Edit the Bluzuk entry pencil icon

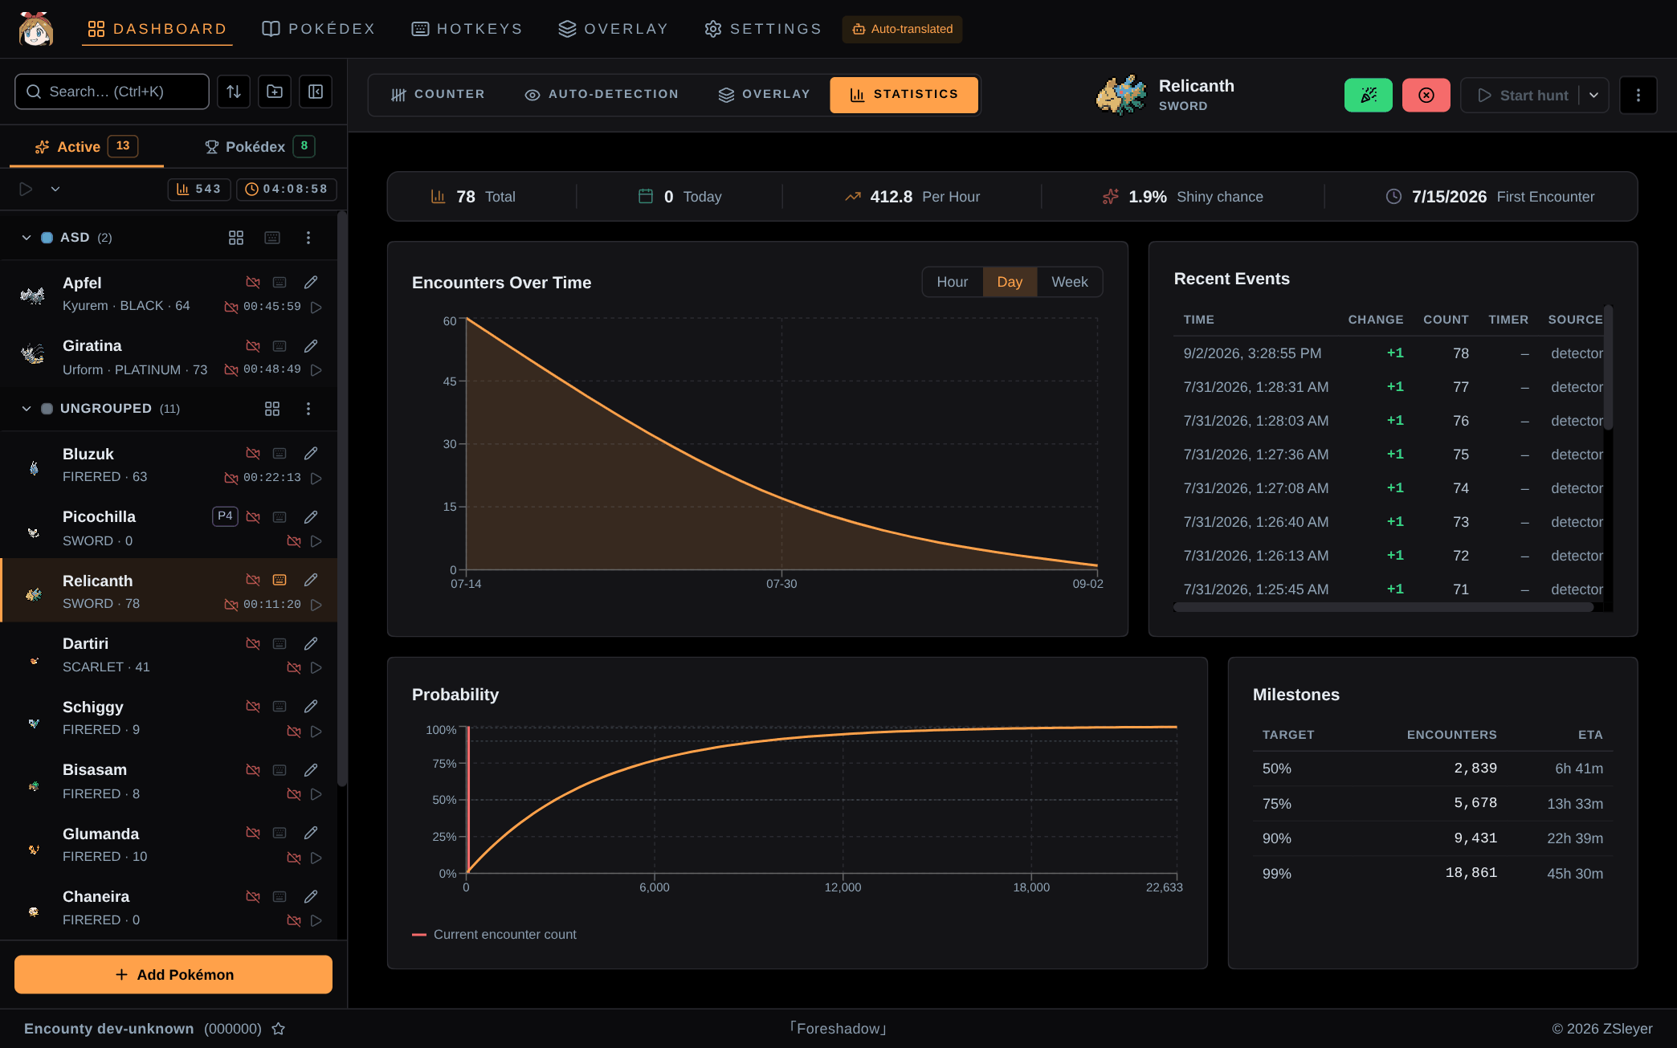point(311,454)
